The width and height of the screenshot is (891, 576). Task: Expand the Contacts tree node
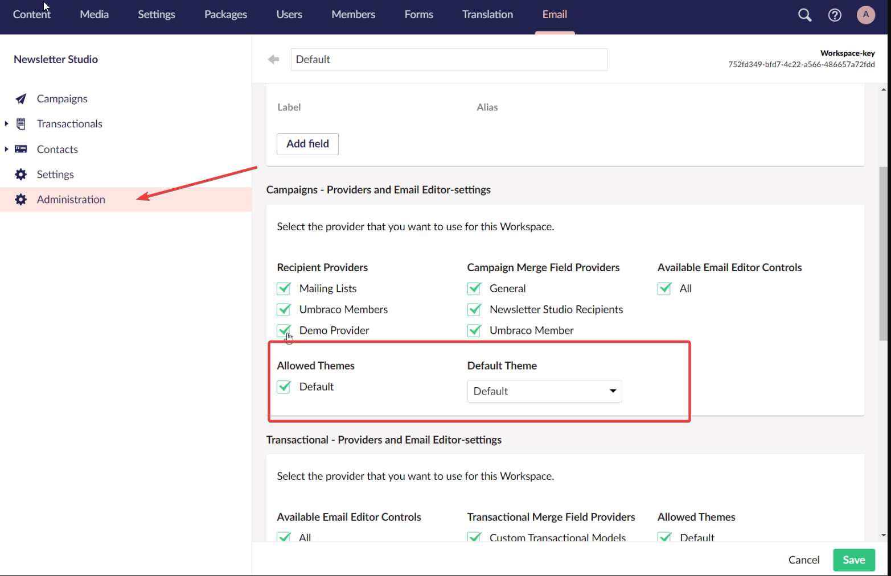(6, 149)
